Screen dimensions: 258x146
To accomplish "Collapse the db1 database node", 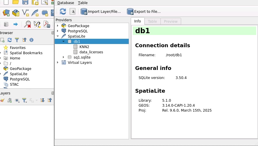I will point(63,42).
